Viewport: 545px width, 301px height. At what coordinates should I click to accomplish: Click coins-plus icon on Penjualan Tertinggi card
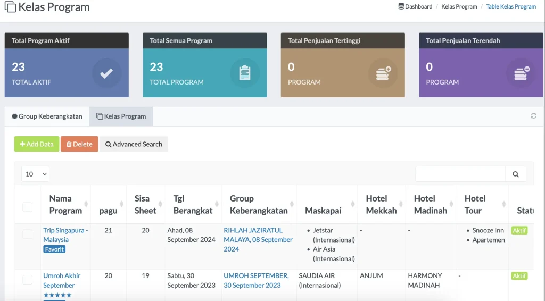(383, 73)
